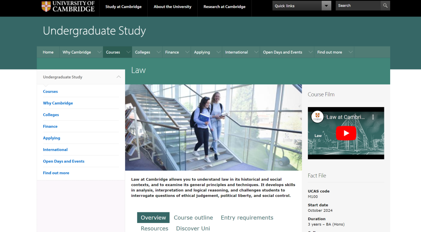The width and height of the screenshot is (421, 232).
Task: Follow Find out more sidebar link
Action: pos(56,173)
